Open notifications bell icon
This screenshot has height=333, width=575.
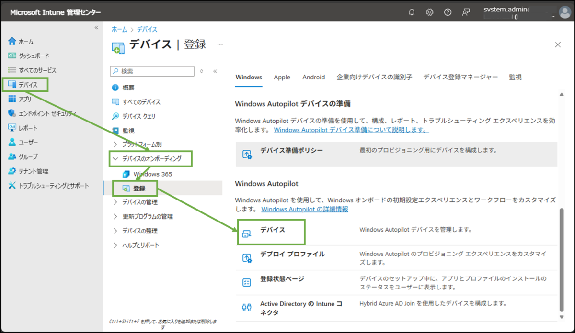coord(412,12)
